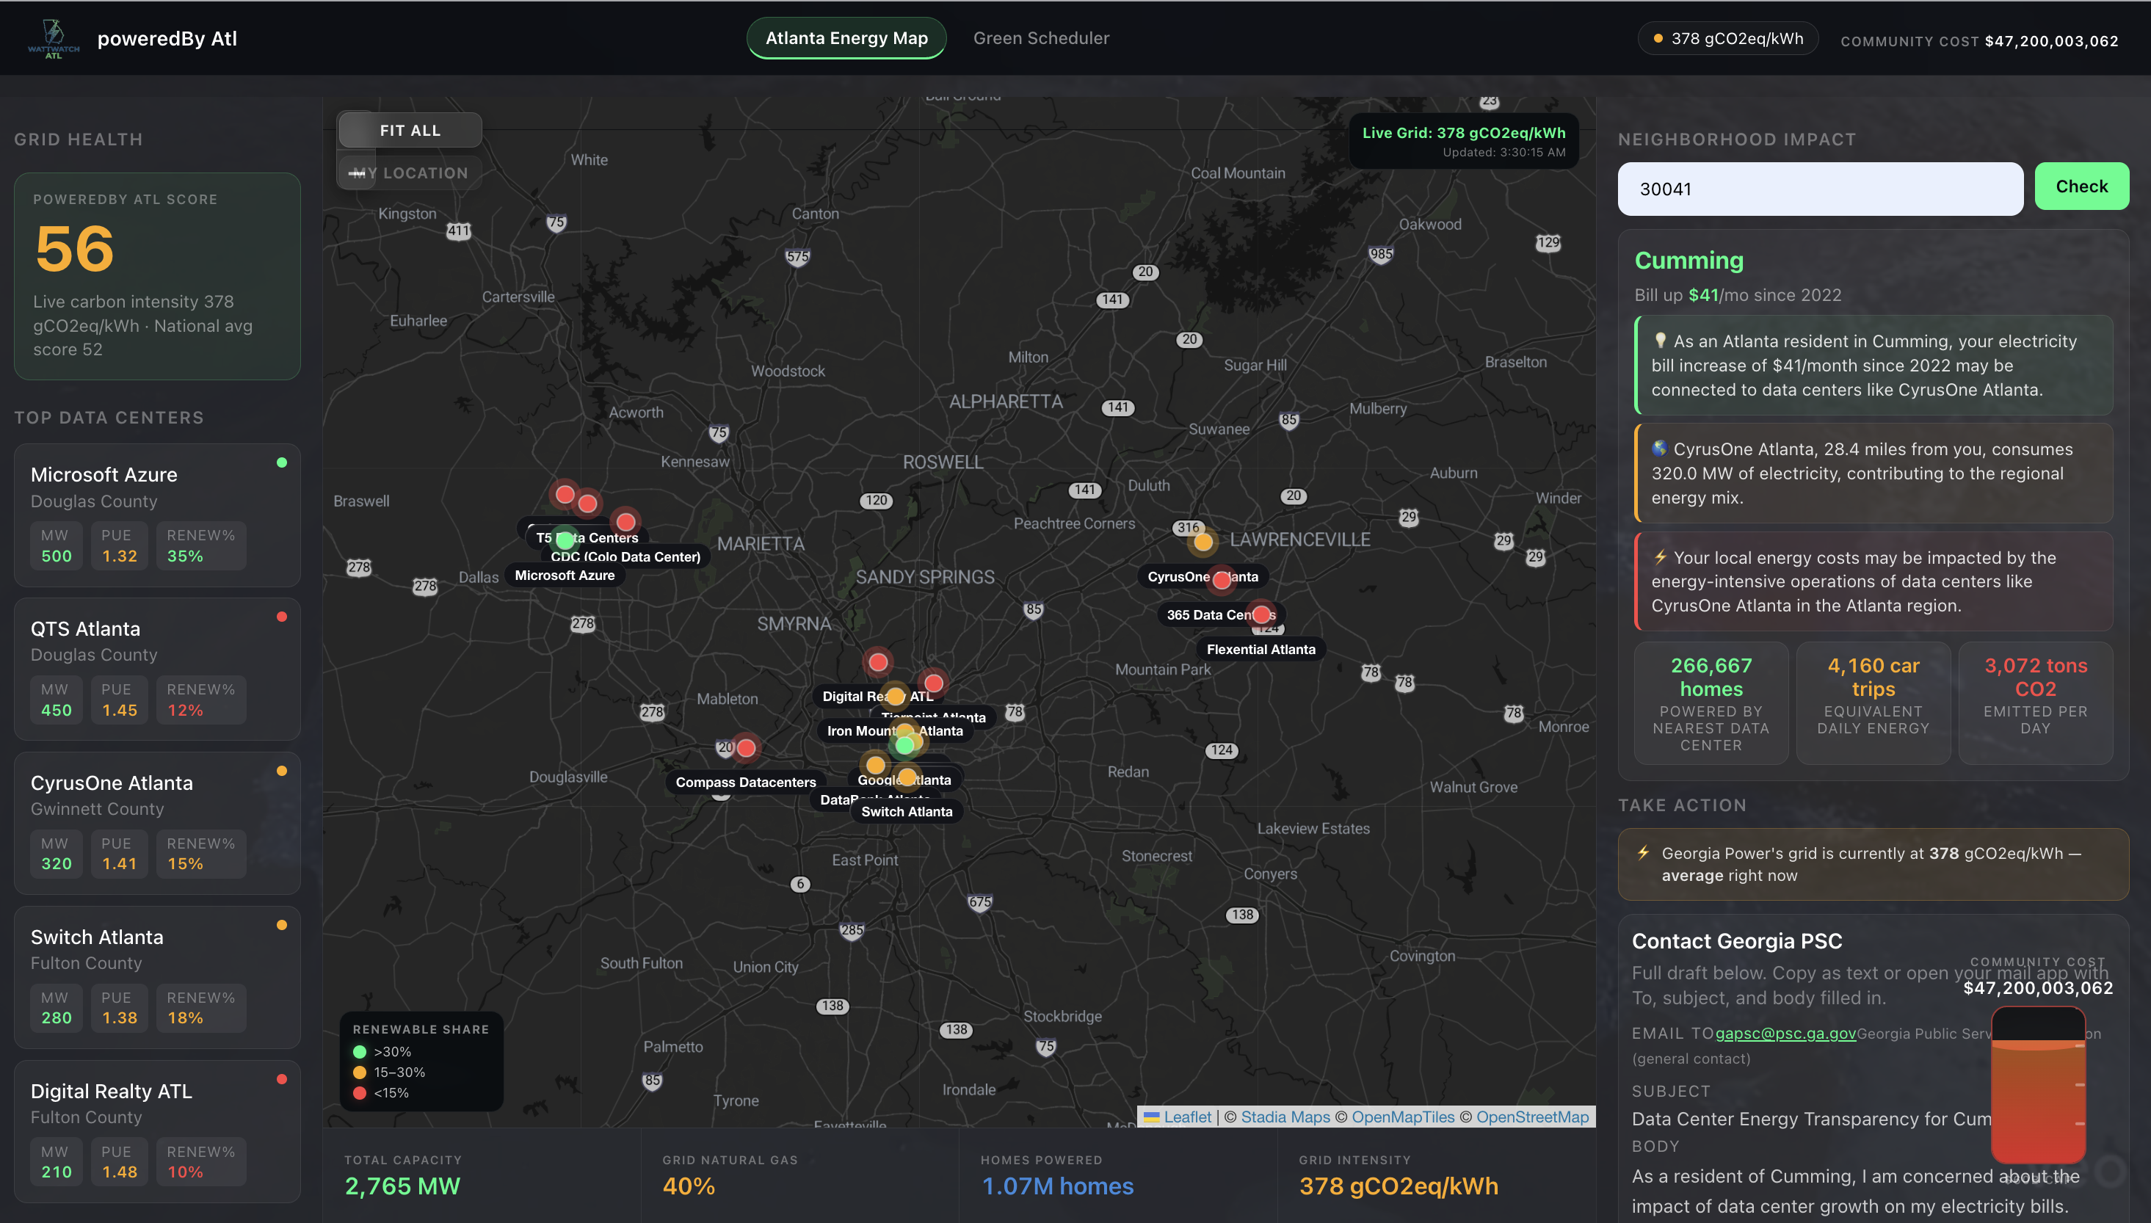
Task: Click the Compass Datacenters red map marker
Action: point(746,747)
